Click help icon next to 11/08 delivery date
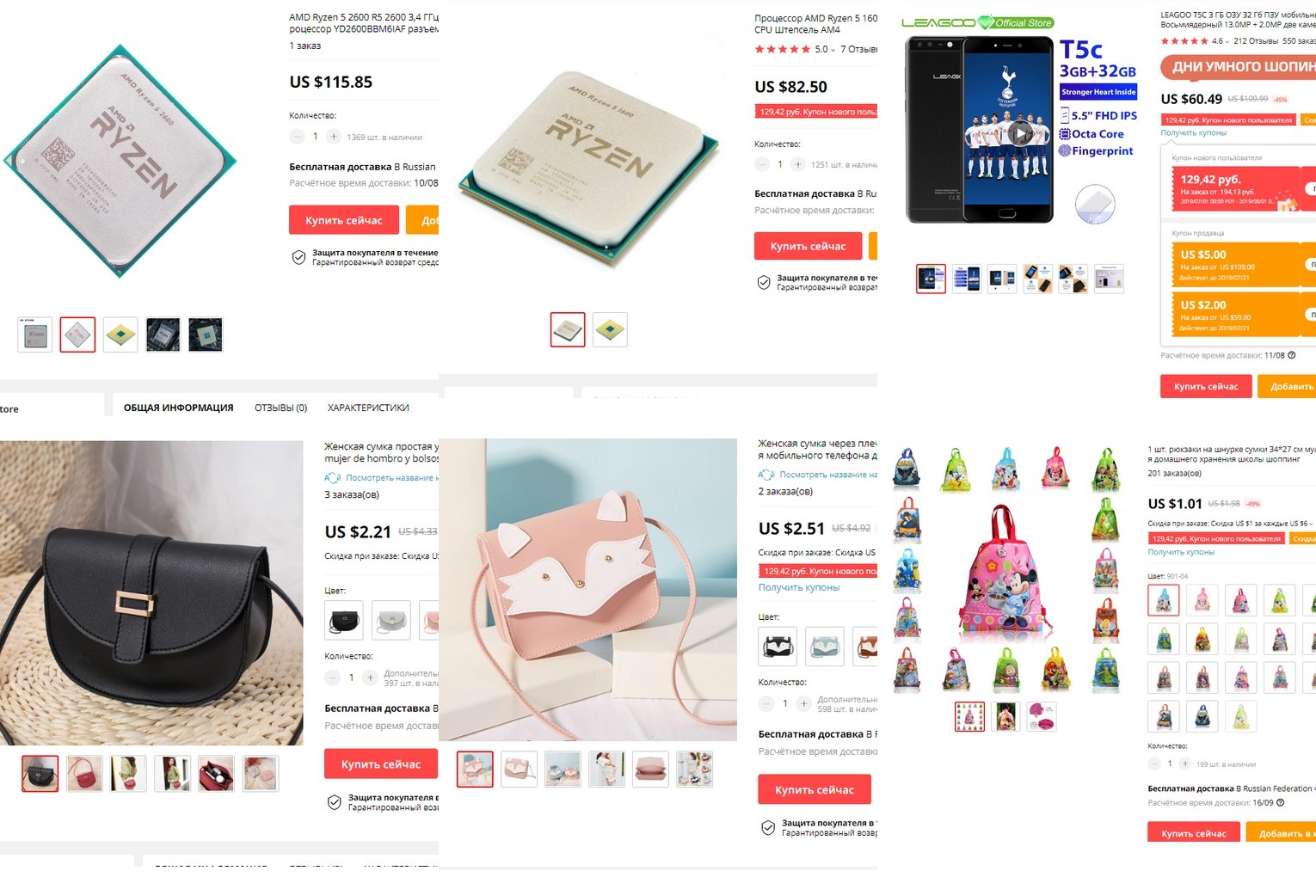1316x877 pixels. tap(1291, 355)
